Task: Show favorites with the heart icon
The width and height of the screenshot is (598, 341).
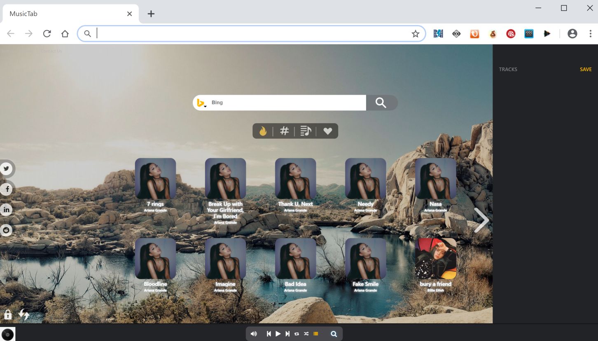Action: coord(327,131)
